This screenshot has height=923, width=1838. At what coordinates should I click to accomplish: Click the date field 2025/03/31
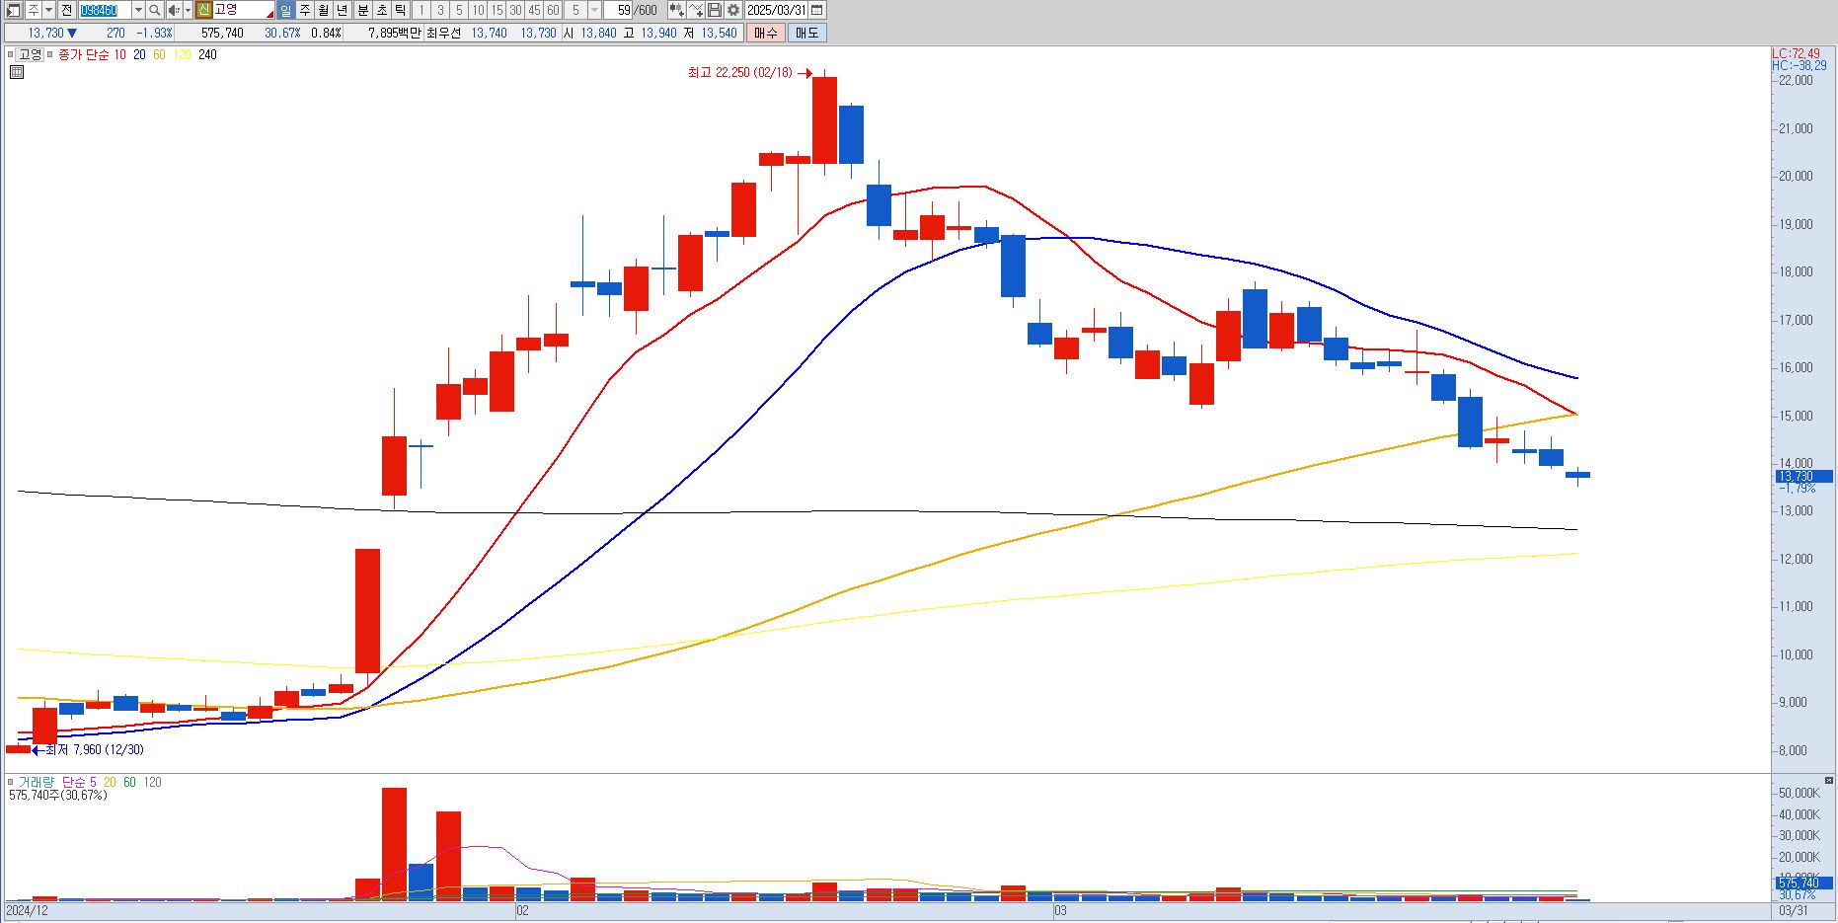tap(777, 10)
